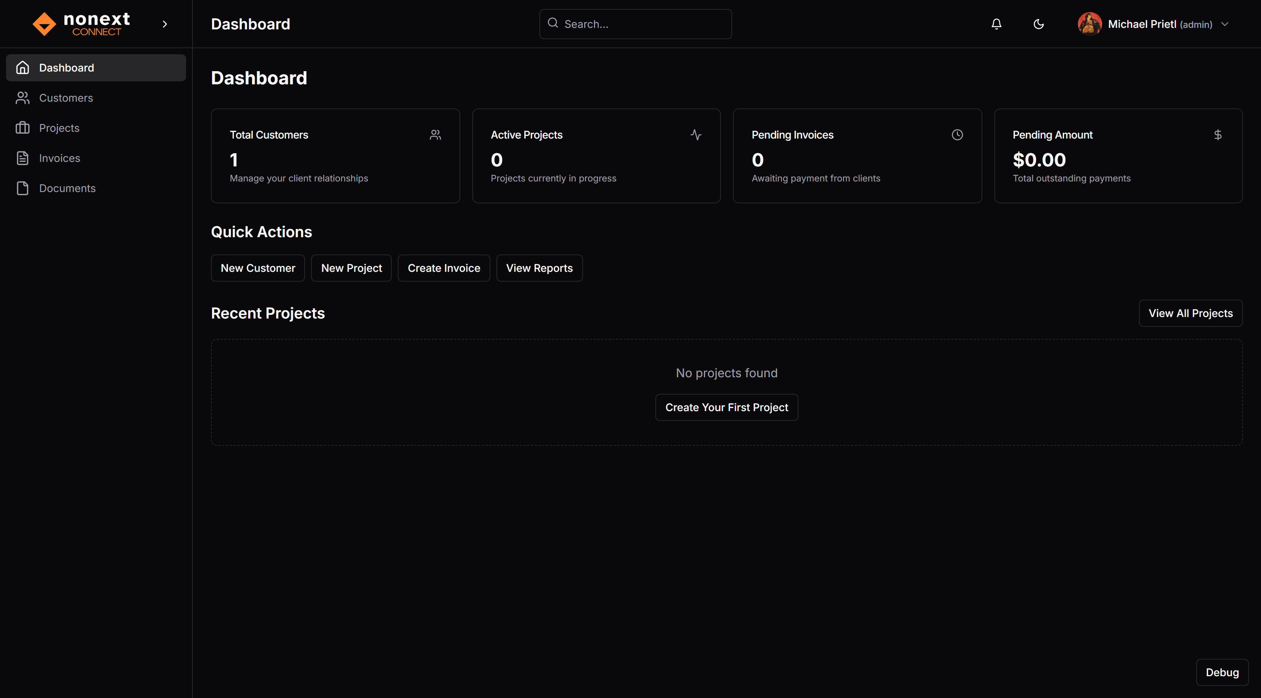Screen dimensions: 1261x698
Task: Open the Debug panel
Action: 1222,672
